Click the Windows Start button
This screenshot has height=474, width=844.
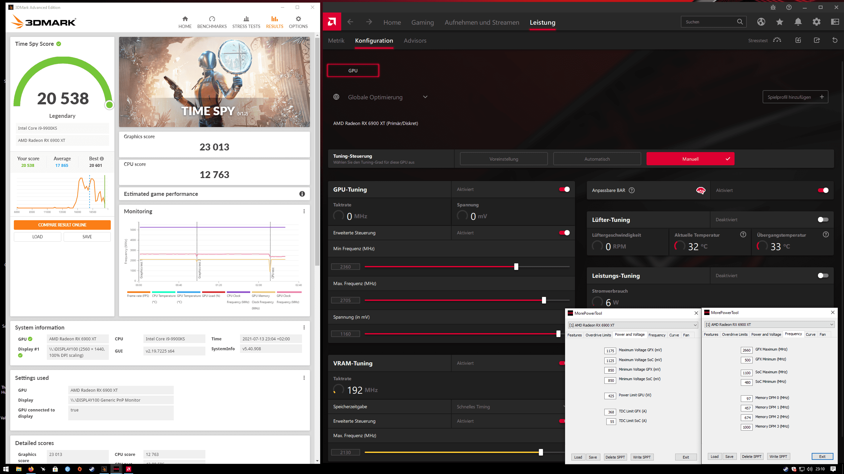click(6, 469)
